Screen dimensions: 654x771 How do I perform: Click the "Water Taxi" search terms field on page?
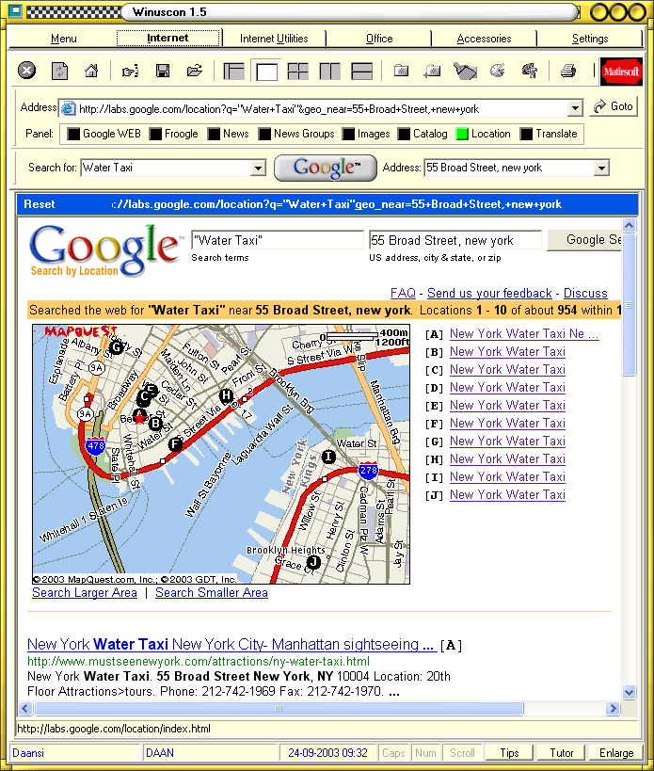tap(278, 240)
